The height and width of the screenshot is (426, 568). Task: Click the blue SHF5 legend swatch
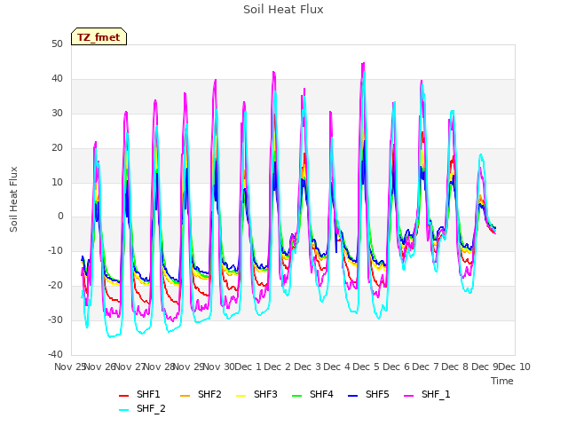(x=353, y=396)
